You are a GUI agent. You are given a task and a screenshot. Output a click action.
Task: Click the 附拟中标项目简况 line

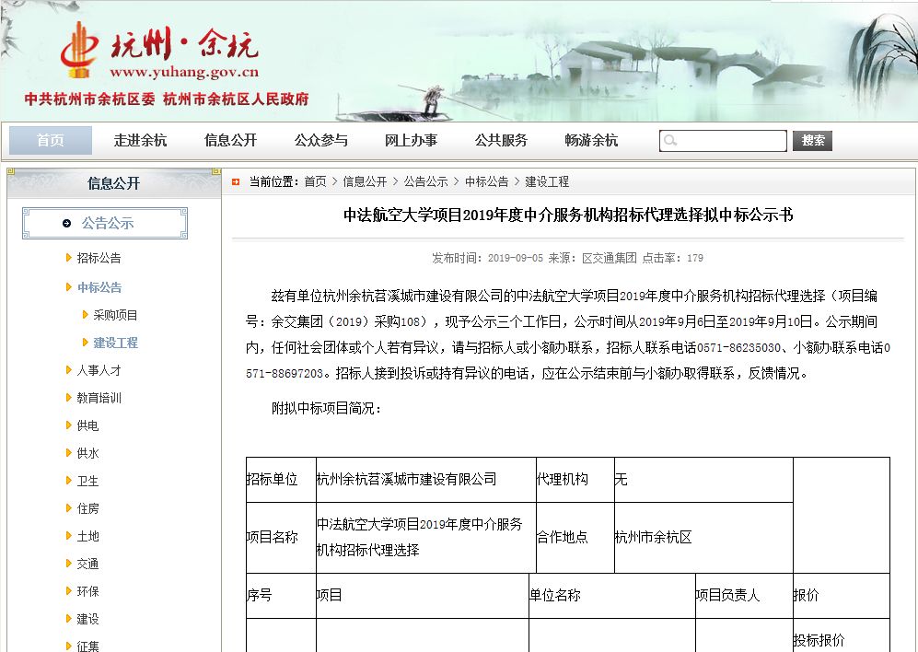pos(327,408)
